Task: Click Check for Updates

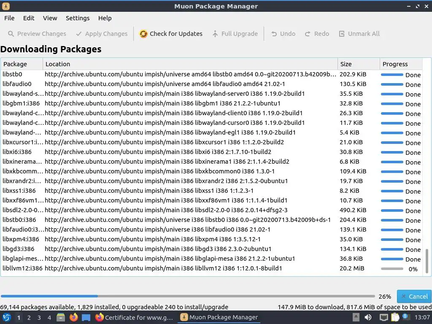Action: pyautogui.click(x=171, y=34)
